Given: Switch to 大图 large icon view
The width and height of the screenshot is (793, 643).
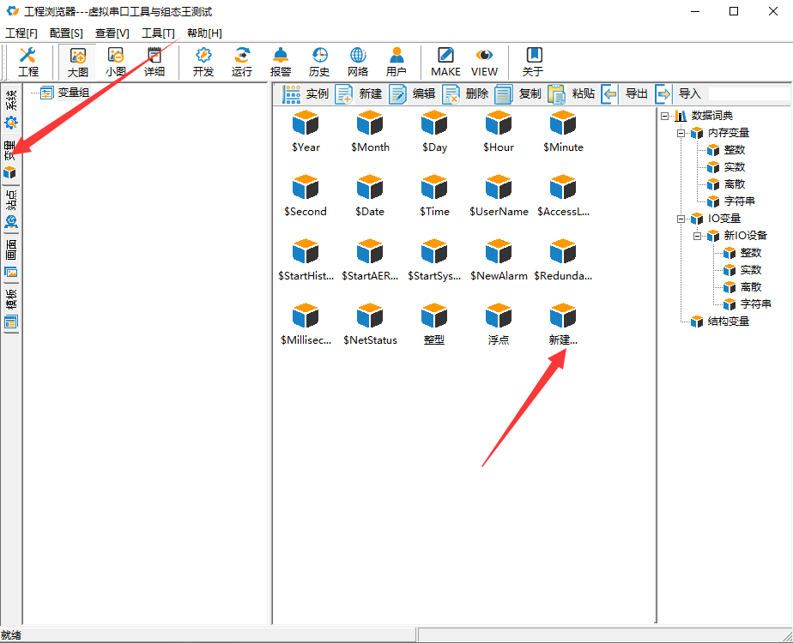Looking at the screenshot, I should pyautogui.click(x=78, y=62).
